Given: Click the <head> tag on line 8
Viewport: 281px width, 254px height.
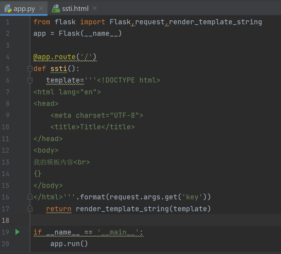Looking at the screenshot, I should [x=46, y=104].
